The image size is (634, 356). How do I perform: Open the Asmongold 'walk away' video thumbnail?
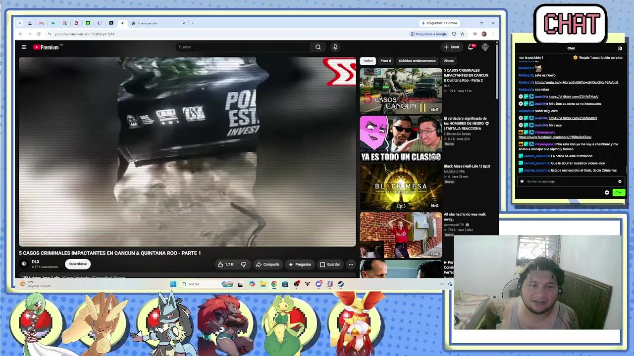tap(401, 235)
